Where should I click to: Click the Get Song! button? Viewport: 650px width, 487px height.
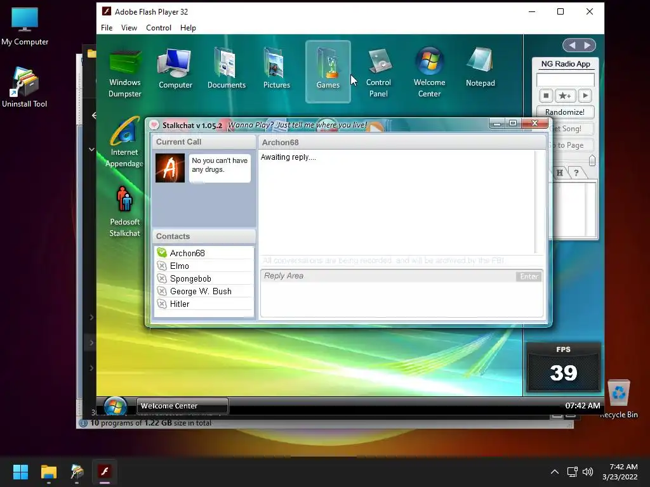571,129
